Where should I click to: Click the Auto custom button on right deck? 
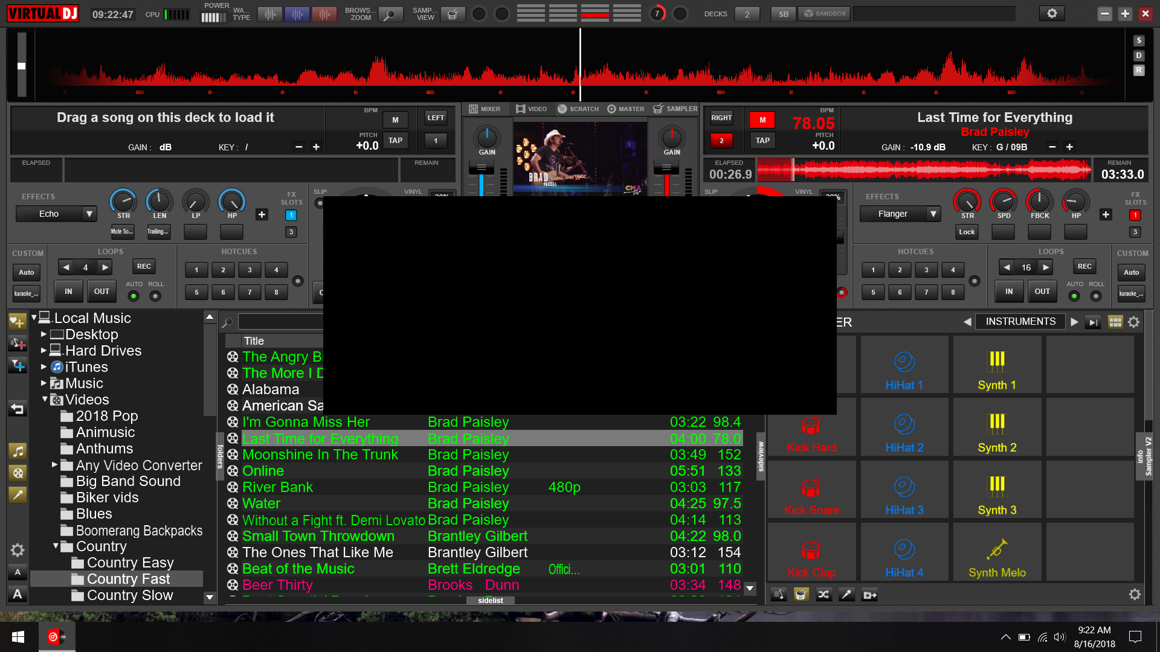point(1132,272)
